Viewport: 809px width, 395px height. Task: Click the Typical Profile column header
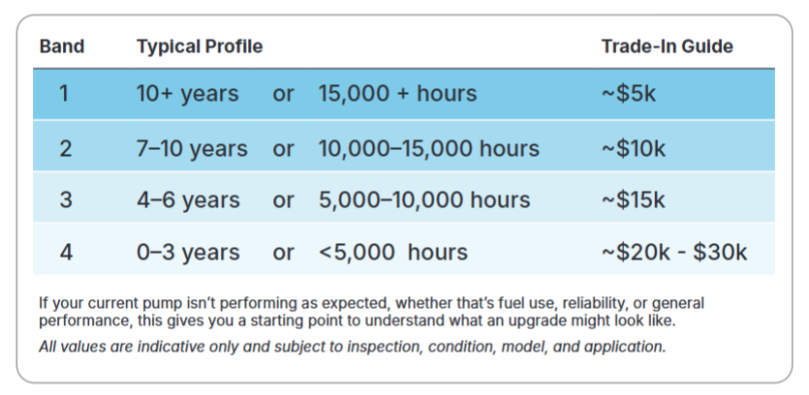click(x=200, y=46)
